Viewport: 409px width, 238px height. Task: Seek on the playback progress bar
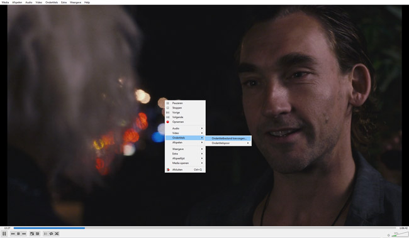pos(205,228)
